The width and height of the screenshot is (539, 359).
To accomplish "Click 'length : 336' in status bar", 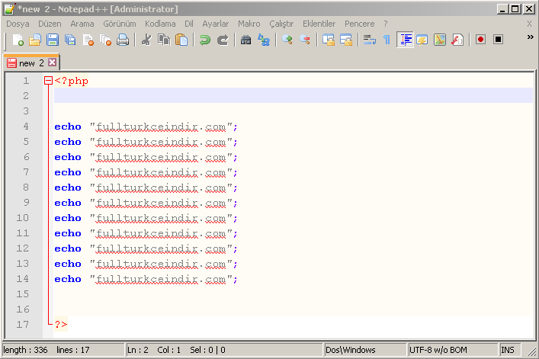I will click(x=25, y=350).
